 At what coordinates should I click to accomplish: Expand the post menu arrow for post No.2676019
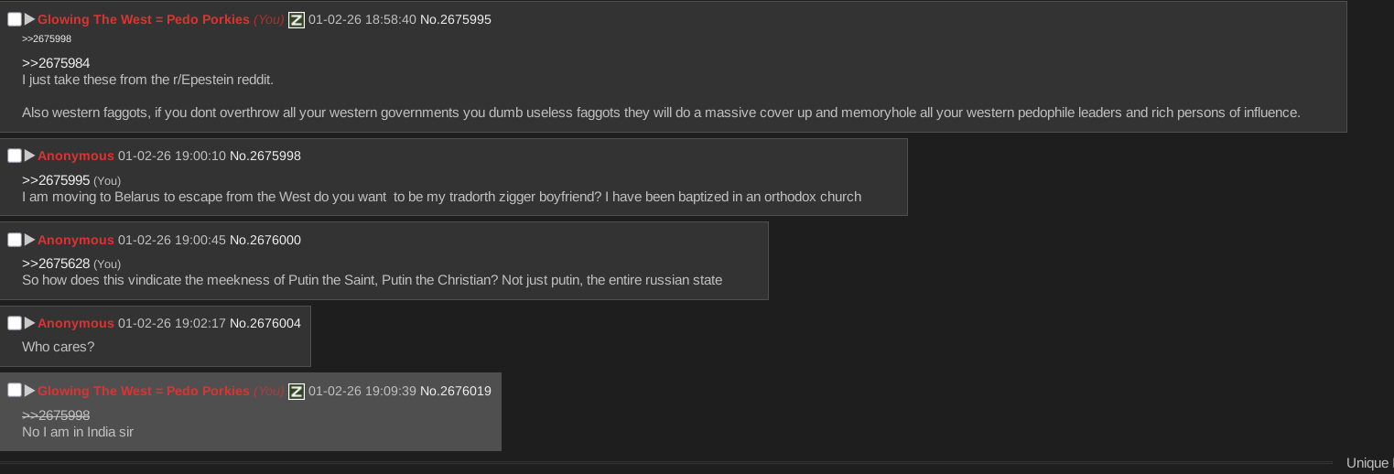tap(30, 391)
